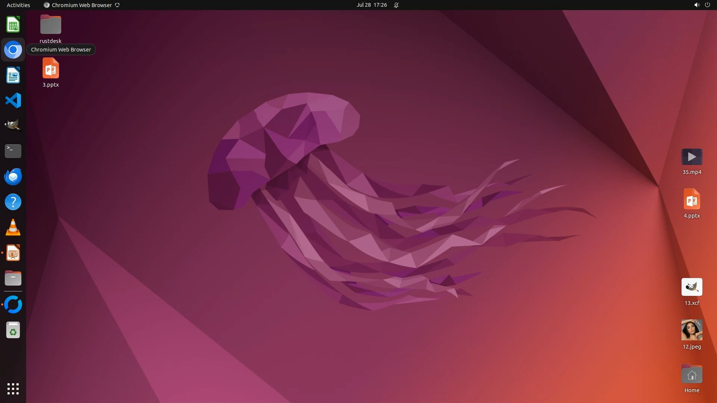Expand system menu via power icon

[x=707, y=5]
